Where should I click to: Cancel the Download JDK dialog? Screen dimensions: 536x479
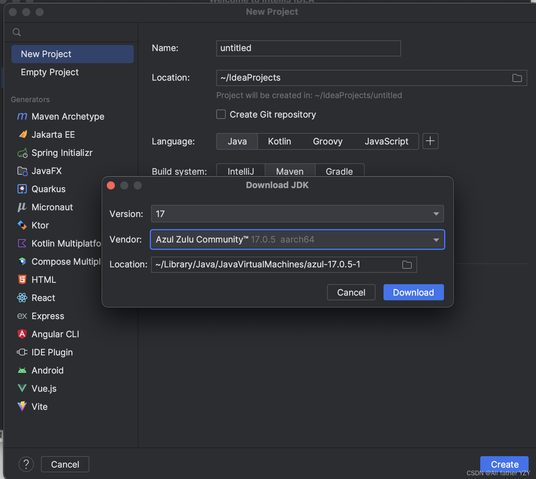[351, 292]
